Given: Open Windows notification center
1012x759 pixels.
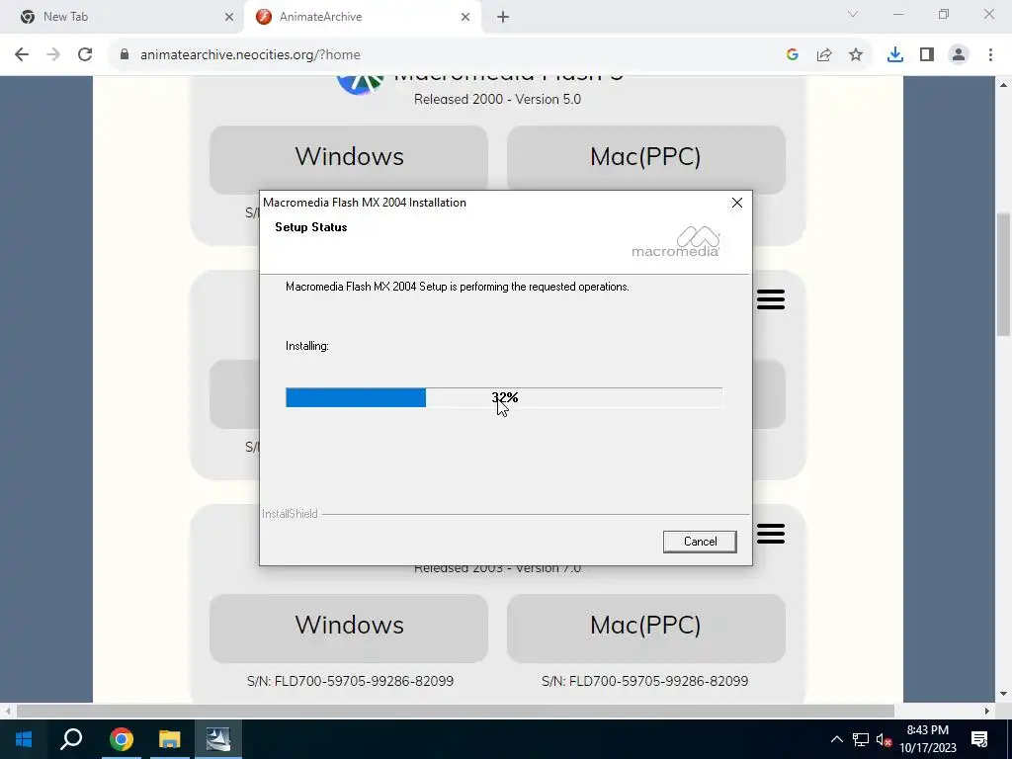Looking at the screenshot, I should [979, 739].
